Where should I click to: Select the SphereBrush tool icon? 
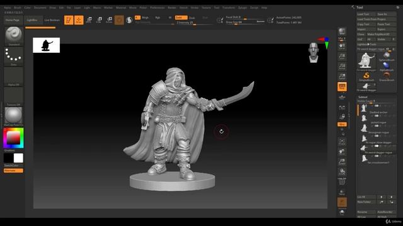click(x=387, y=56)
